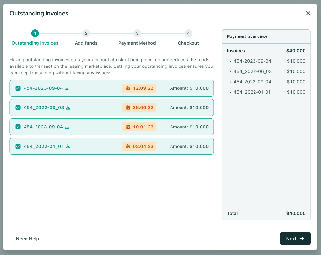Viewport: 321px width, 255px height.
Task: Download invoice 454_2022-06_03
Action: 68,108
